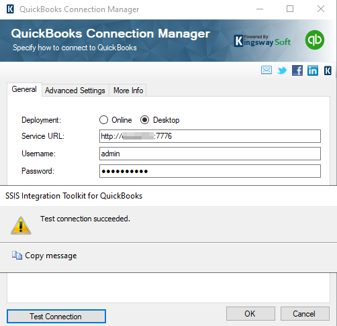The height and width of the screenshot is (326, 337).
Task: Click the KingswaySoft K icon beside LinkedIn
Action: tap(328, 70)
